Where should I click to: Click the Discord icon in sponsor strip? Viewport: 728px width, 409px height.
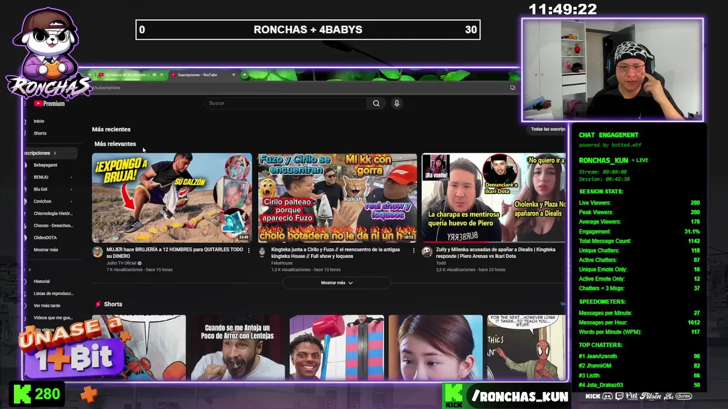click(x=607, y=396)
